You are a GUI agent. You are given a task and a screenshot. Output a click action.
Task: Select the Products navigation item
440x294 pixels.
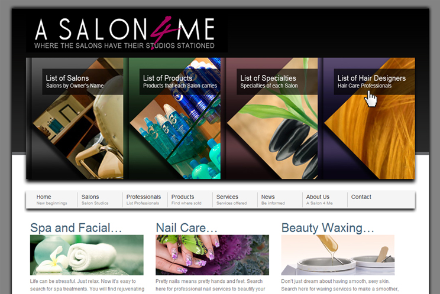[190, 200]
